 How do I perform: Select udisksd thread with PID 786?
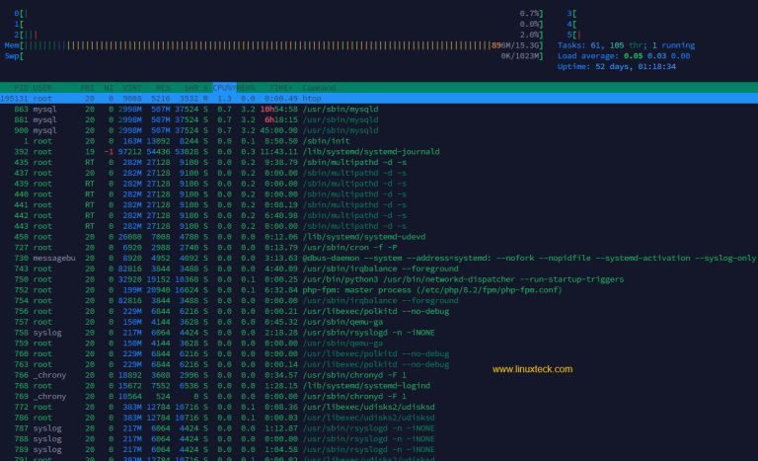pos(379,418)
